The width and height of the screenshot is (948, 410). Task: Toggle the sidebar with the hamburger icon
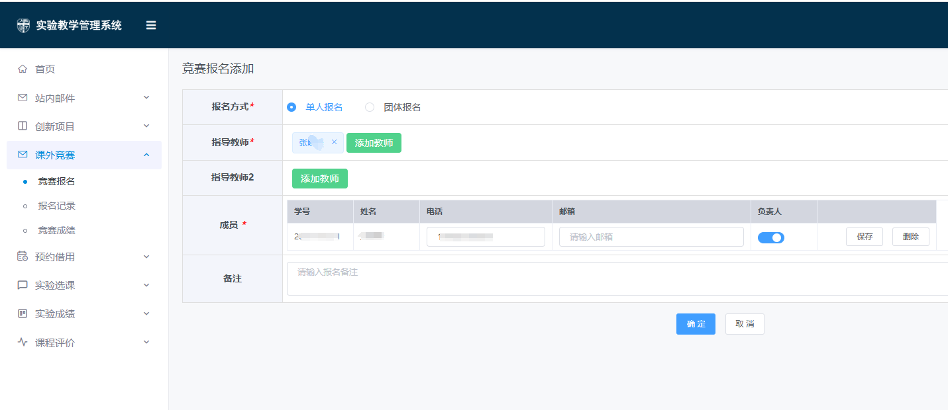coord(151,24)
